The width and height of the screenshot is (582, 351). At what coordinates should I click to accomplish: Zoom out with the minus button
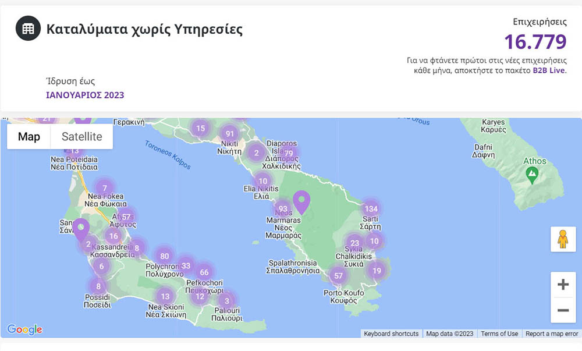(x=563, y=310)
